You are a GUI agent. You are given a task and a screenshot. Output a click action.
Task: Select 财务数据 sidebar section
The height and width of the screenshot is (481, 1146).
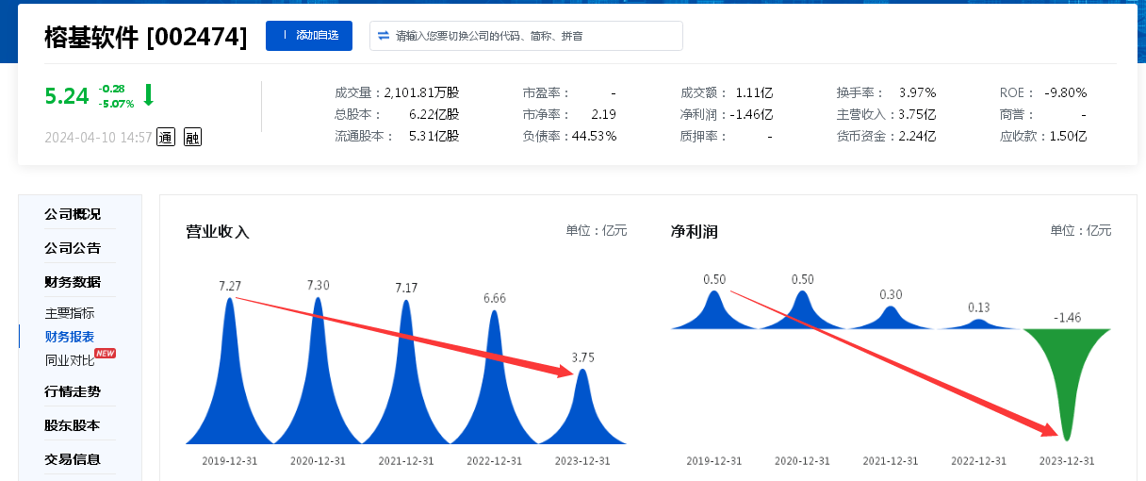[73, 282]
